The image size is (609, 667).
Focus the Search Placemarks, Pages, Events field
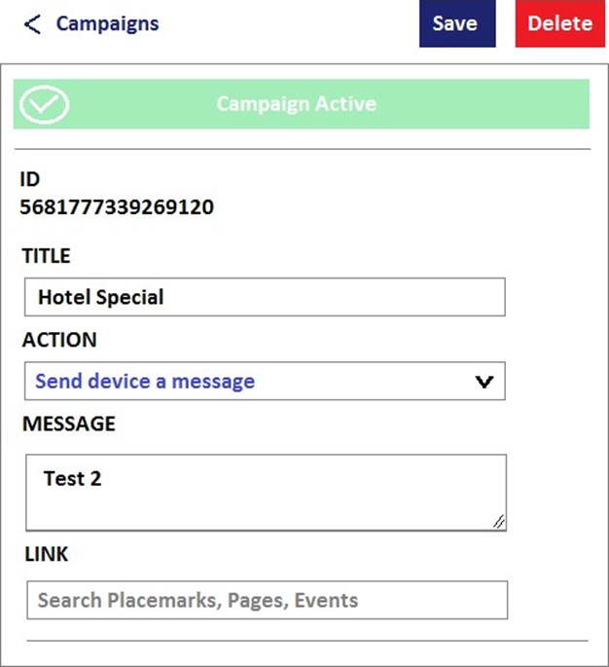point(268,600)
